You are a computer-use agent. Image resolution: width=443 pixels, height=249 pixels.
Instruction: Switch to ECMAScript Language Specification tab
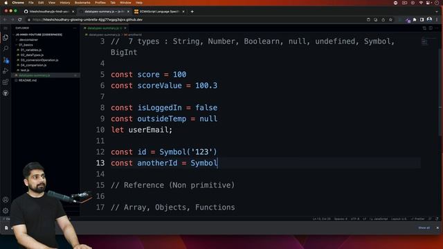point(160,12)
